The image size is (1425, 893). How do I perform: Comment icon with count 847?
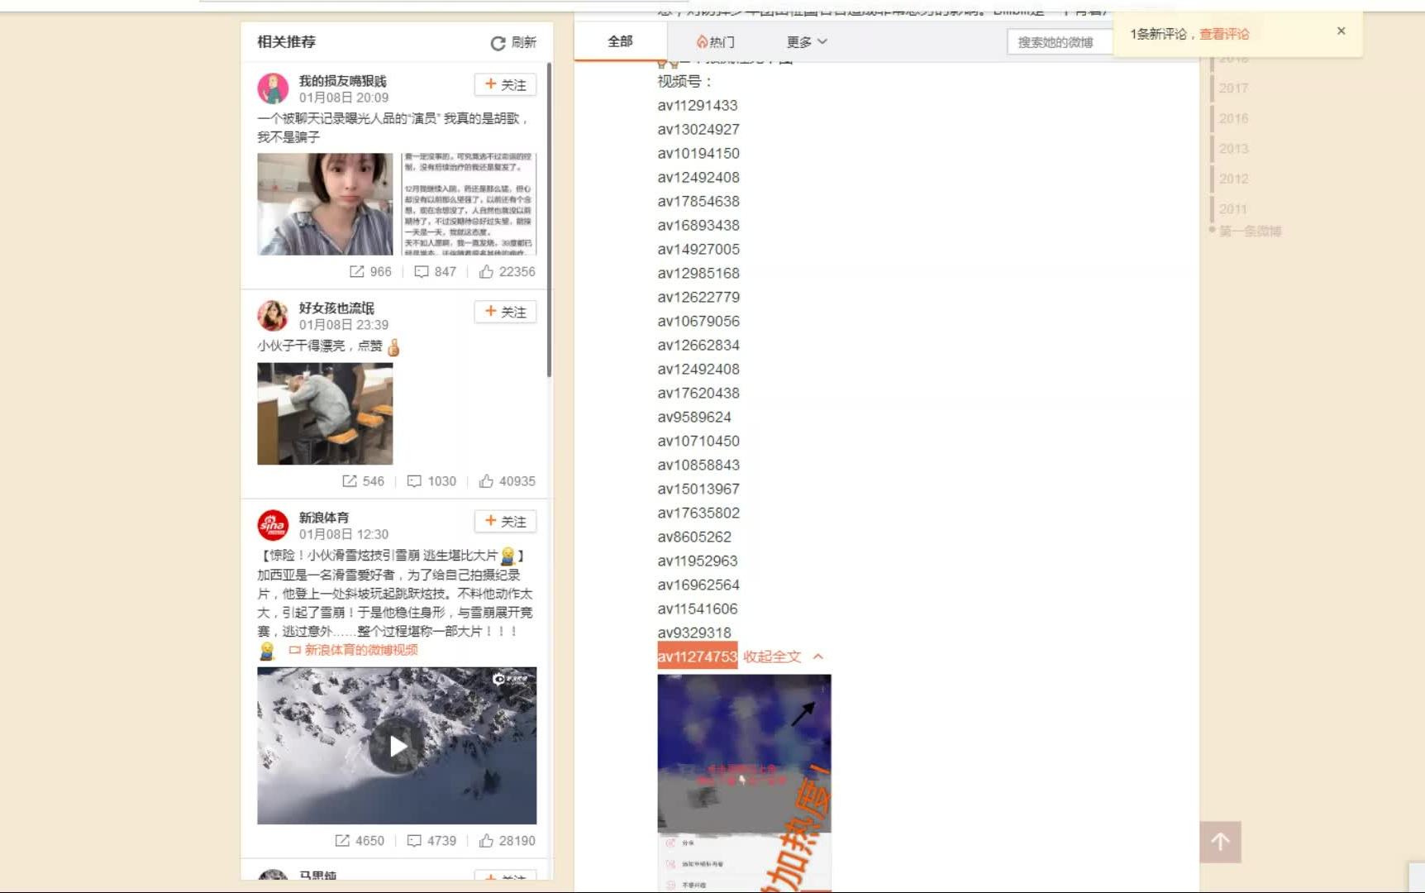[422, 271]
